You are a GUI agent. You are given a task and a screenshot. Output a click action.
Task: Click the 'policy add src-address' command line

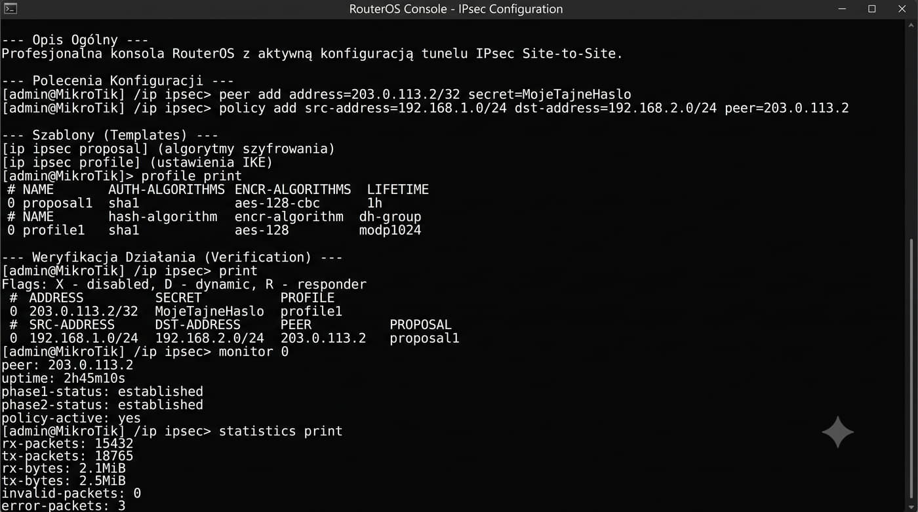click(x=426, y=108)
